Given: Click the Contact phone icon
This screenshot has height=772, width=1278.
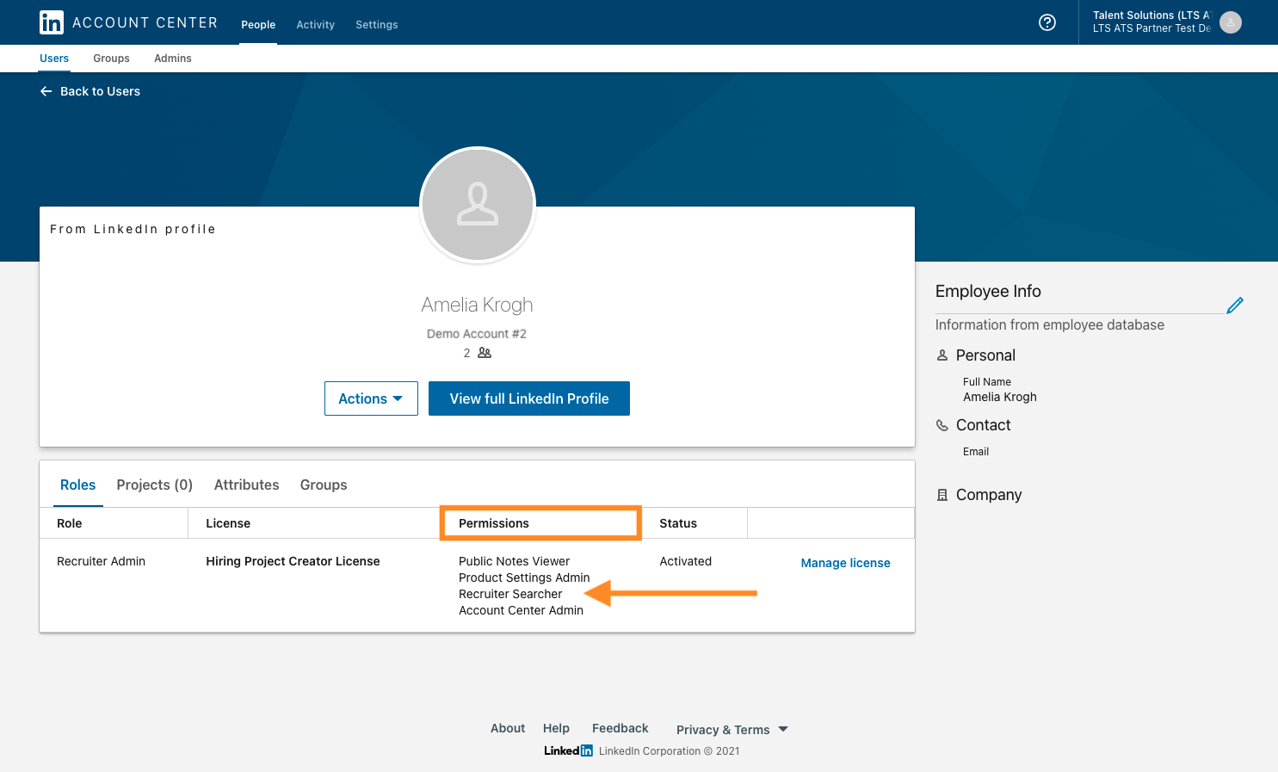Looking at the screenshot, I should (x=942, y=425).
